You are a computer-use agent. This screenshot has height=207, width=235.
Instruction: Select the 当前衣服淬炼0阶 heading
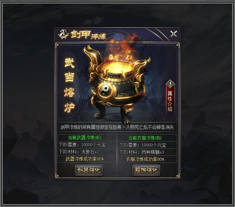pyautogui.click(x=145, y=138)
